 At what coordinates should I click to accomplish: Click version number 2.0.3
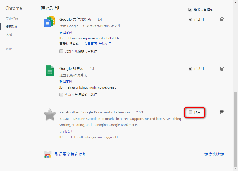pyautogui.click(x=140, y=112)
